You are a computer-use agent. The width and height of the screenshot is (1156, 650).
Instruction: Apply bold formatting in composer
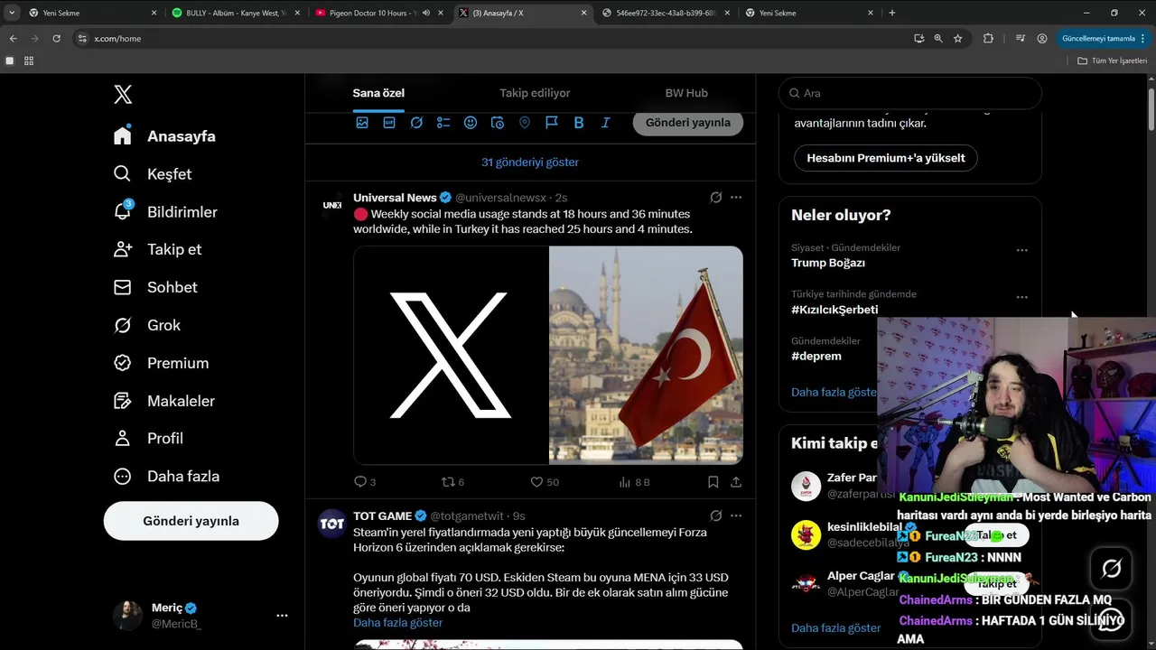click(x=579, y=123)
